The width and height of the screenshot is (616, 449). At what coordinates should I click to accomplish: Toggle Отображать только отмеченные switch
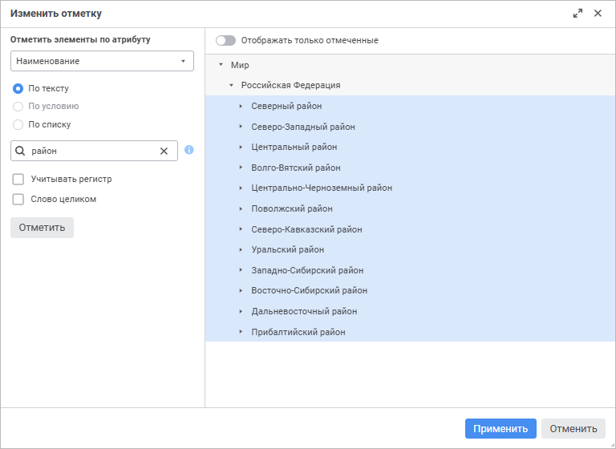coord(225,40)
